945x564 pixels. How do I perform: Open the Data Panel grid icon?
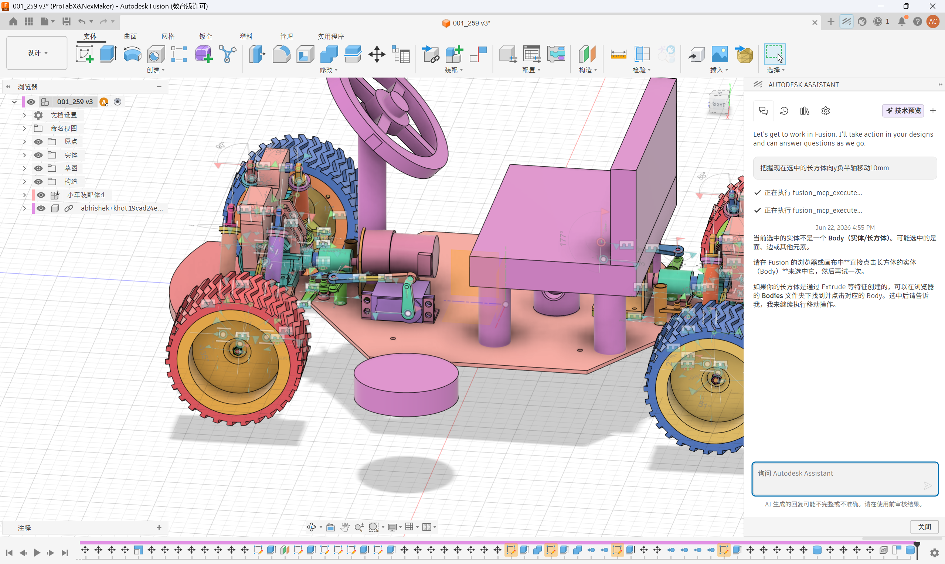29,22
